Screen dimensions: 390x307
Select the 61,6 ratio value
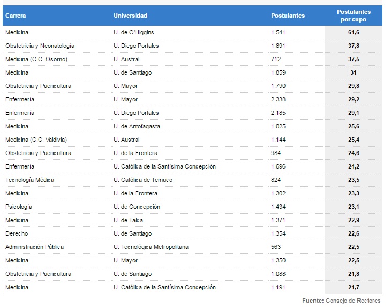pos(354,32)
